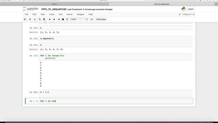Click inside cell In [4] containing a
218x123 pixels.
pyautogui.click(x=116, y=28)
